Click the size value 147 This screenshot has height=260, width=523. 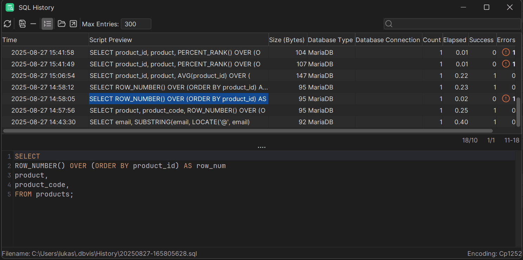[x=301, y=76]
